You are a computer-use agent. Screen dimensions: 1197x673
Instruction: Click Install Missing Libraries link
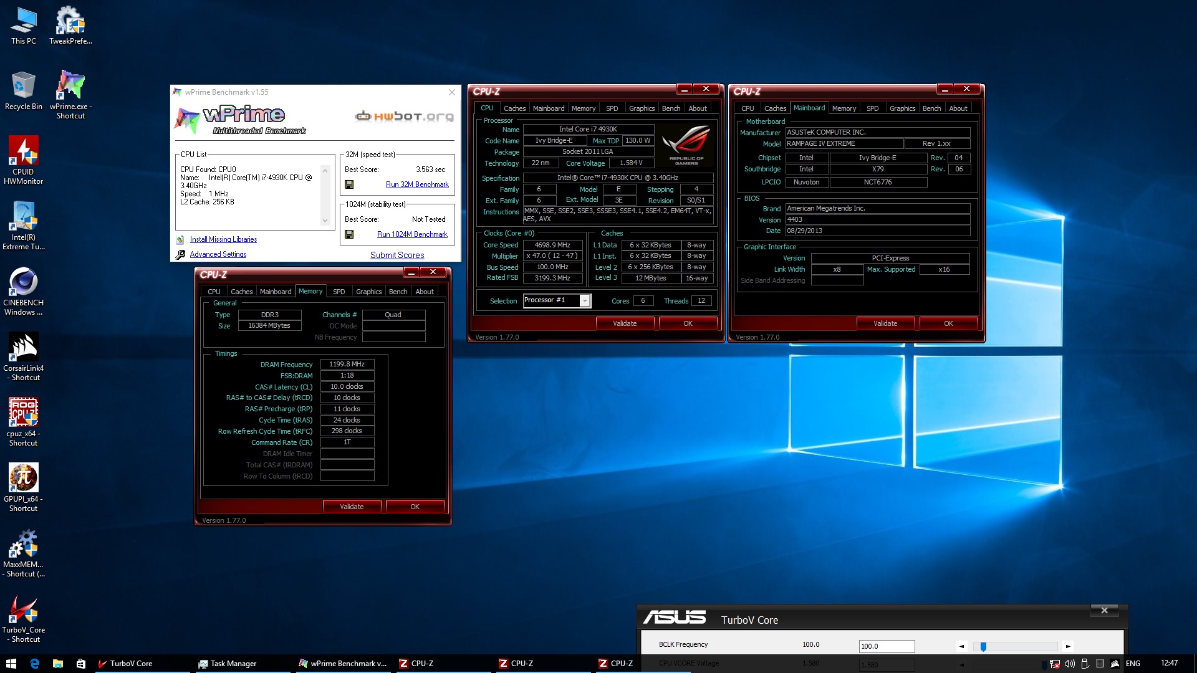[x=223, y=239]
